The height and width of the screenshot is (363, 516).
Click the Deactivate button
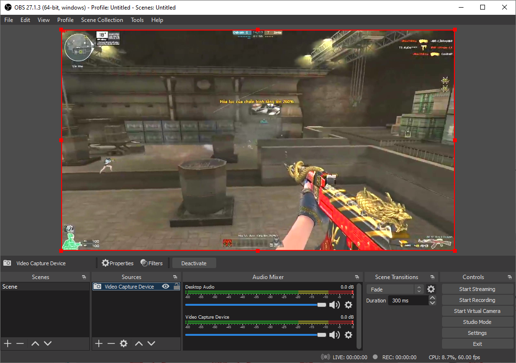(x=194, y=263)
